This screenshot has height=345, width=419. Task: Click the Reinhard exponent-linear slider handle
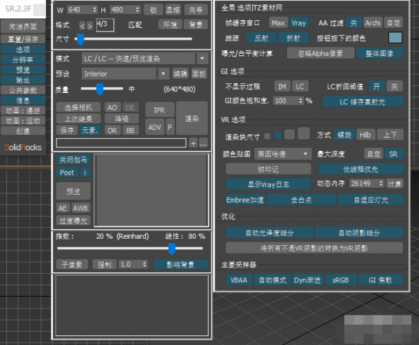tap(172, 249)
